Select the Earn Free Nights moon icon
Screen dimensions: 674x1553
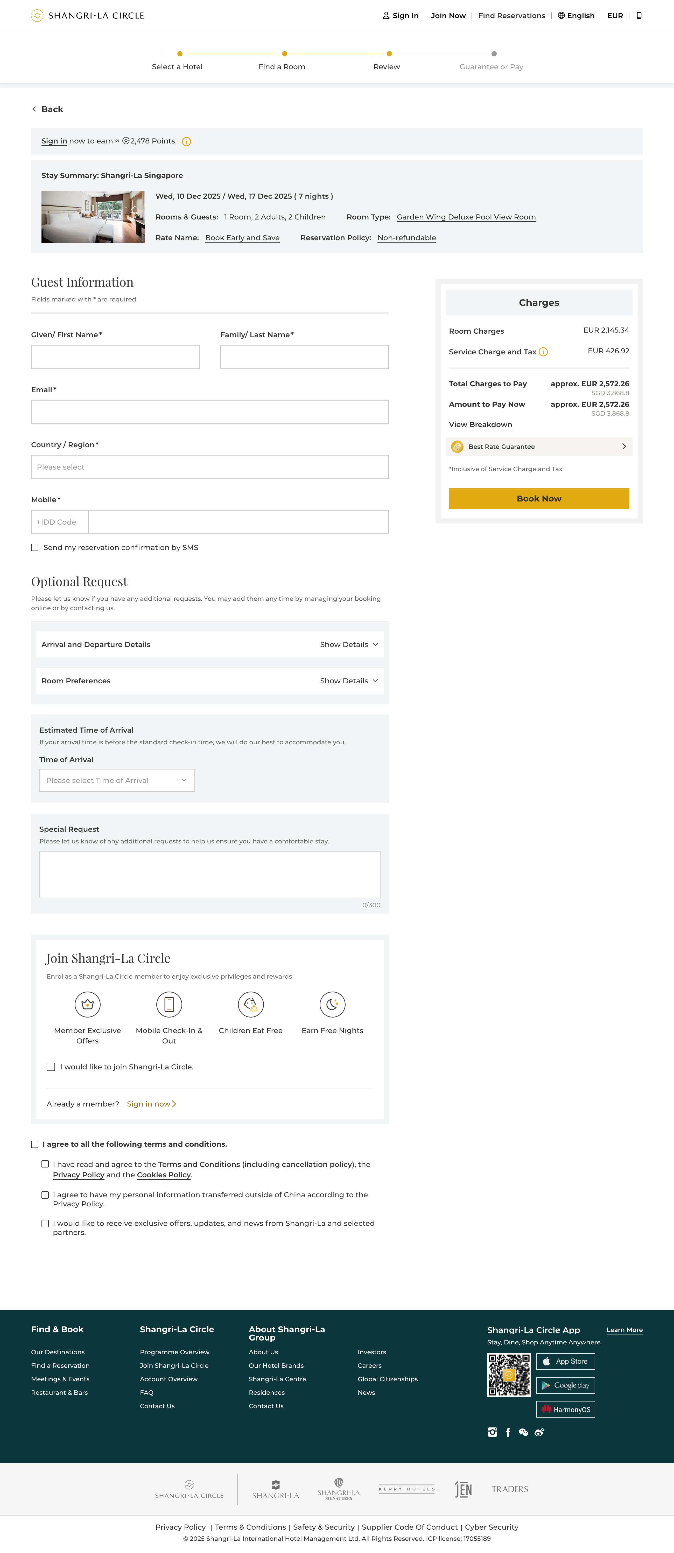(x=333, y=1004)
